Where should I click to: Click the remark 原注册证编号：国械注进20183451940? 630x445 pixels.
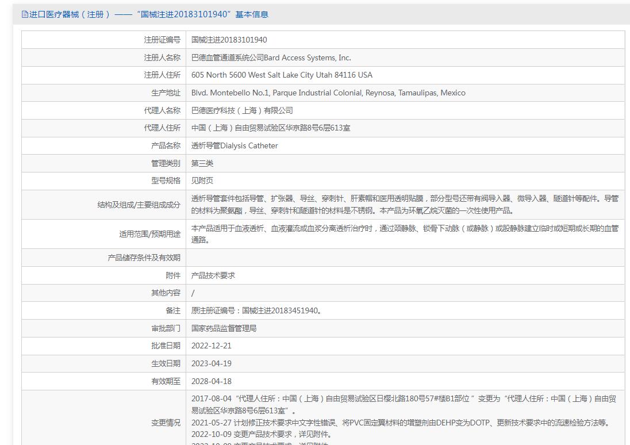click(256, 310)
